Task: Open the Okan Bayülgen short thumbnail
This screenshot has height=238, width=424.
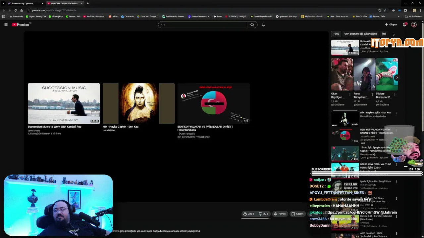Action: coord(342,74)
